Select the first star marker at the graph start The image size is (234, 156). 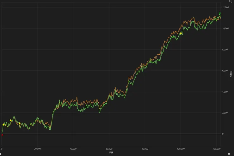tap(3, 124)
